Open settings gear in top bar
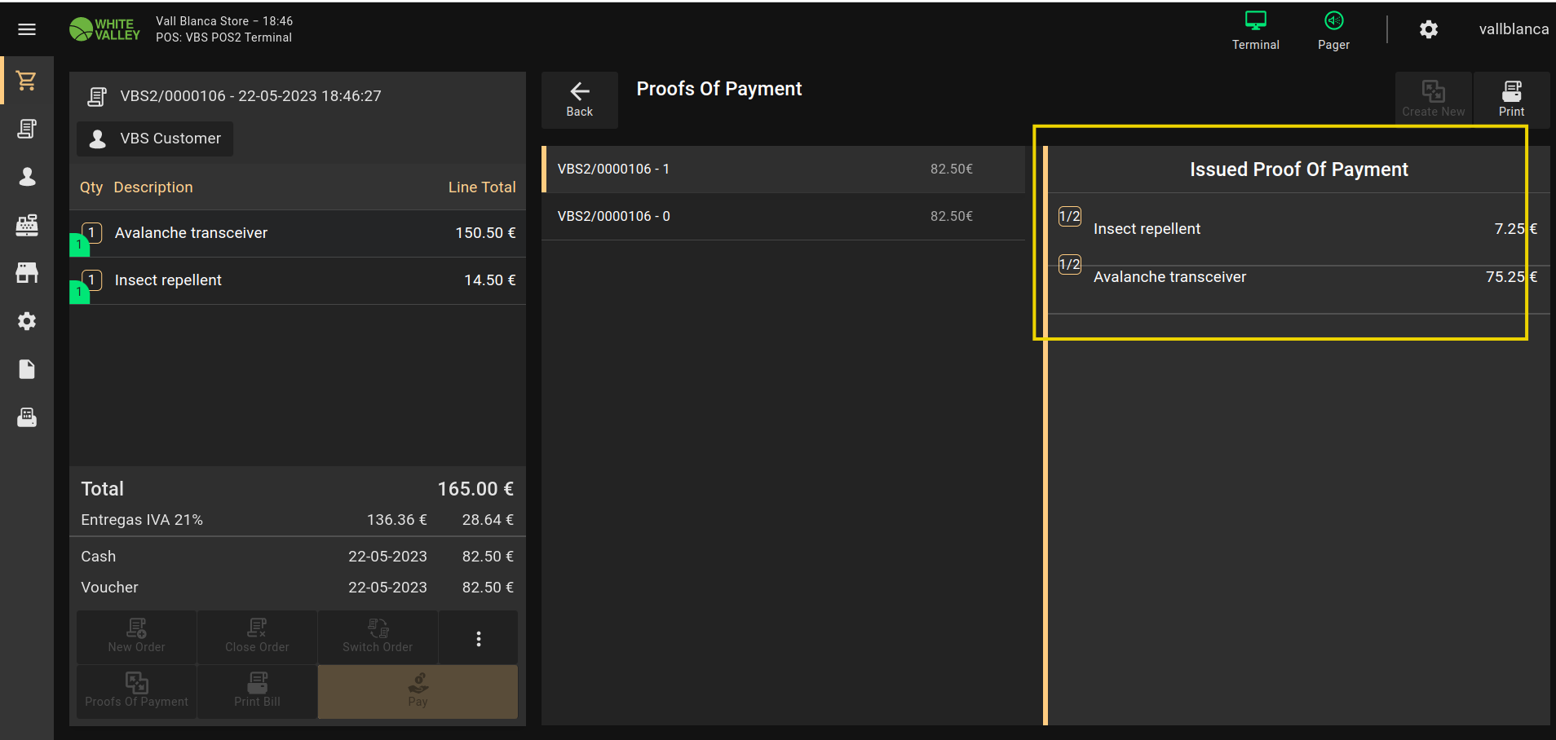Screen dimensions: 1556x740 click(x=1428, y=30)
